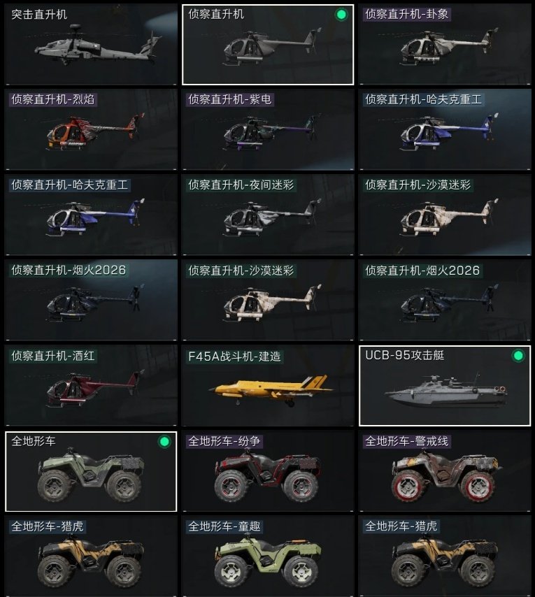Select the purple 侦察直升机-紫电 skin
This screenshot has width=535, height=597.
(x=268, y=130)
